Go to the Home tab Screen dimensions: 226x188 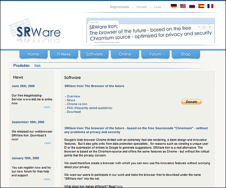(x=33, y=54)
